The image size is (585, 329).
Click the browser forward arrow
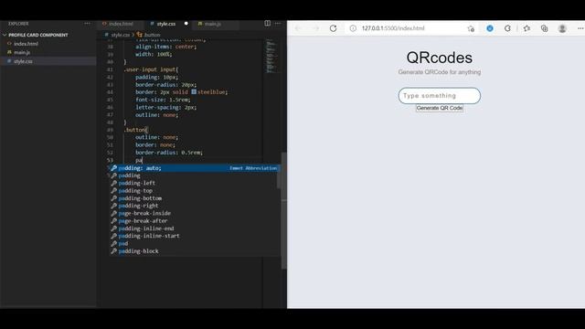click(x=315, y=28)
